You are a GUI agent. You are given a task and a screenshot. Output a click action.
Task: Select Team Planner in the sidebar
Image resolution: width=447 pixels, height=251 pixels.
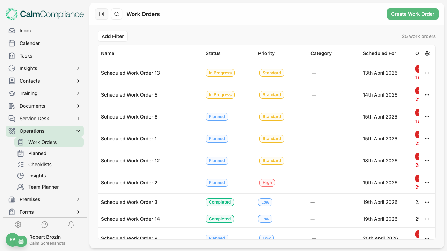(x=49, y=187)
